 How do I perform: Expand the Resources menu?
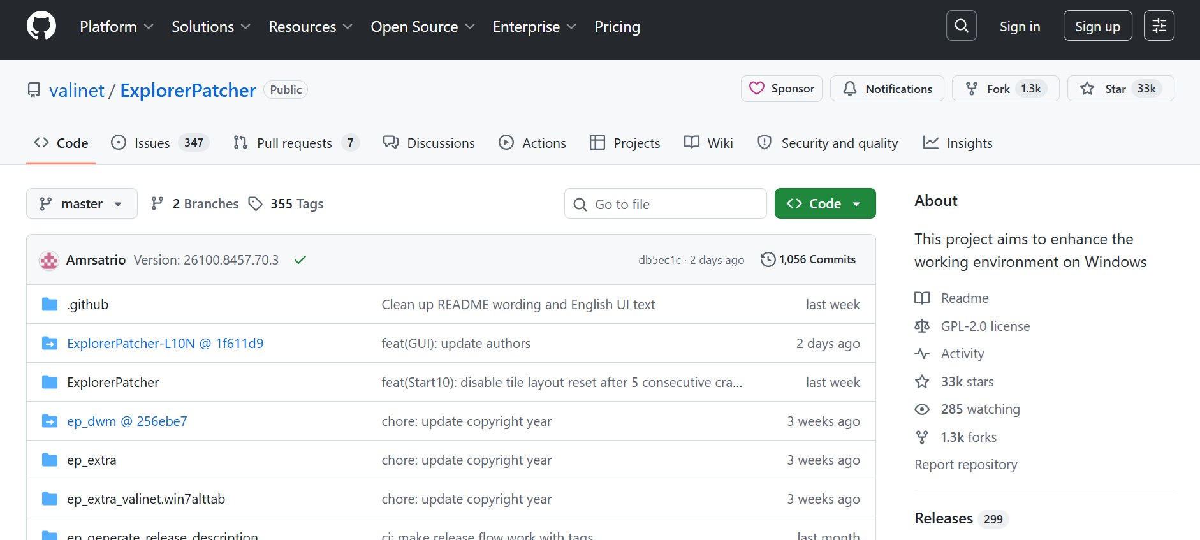pyautogui.click(x=311, y=27)
